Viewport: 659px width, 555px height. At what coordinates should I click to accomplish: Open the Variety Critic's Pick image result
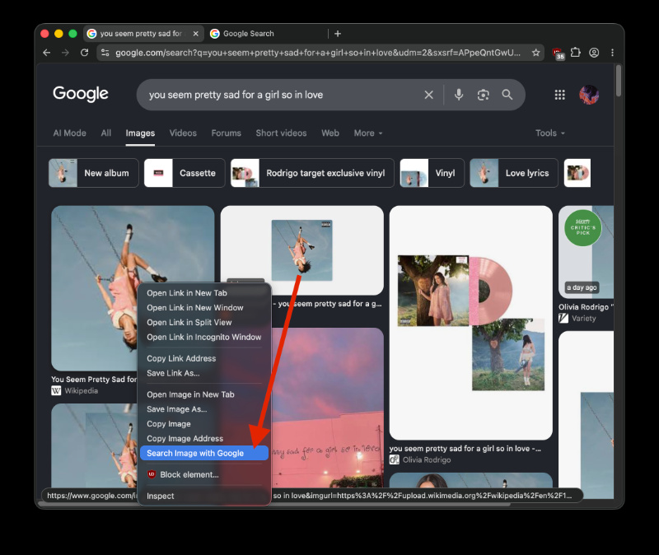[586, 252]
